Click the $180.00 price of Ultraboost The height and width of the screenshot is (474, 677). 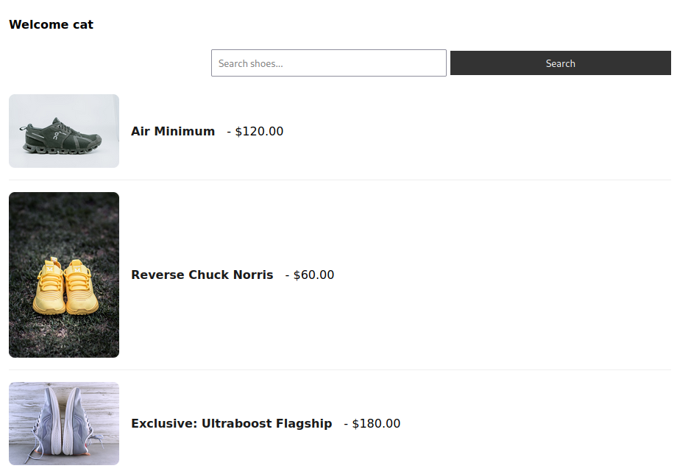[376, 423]
